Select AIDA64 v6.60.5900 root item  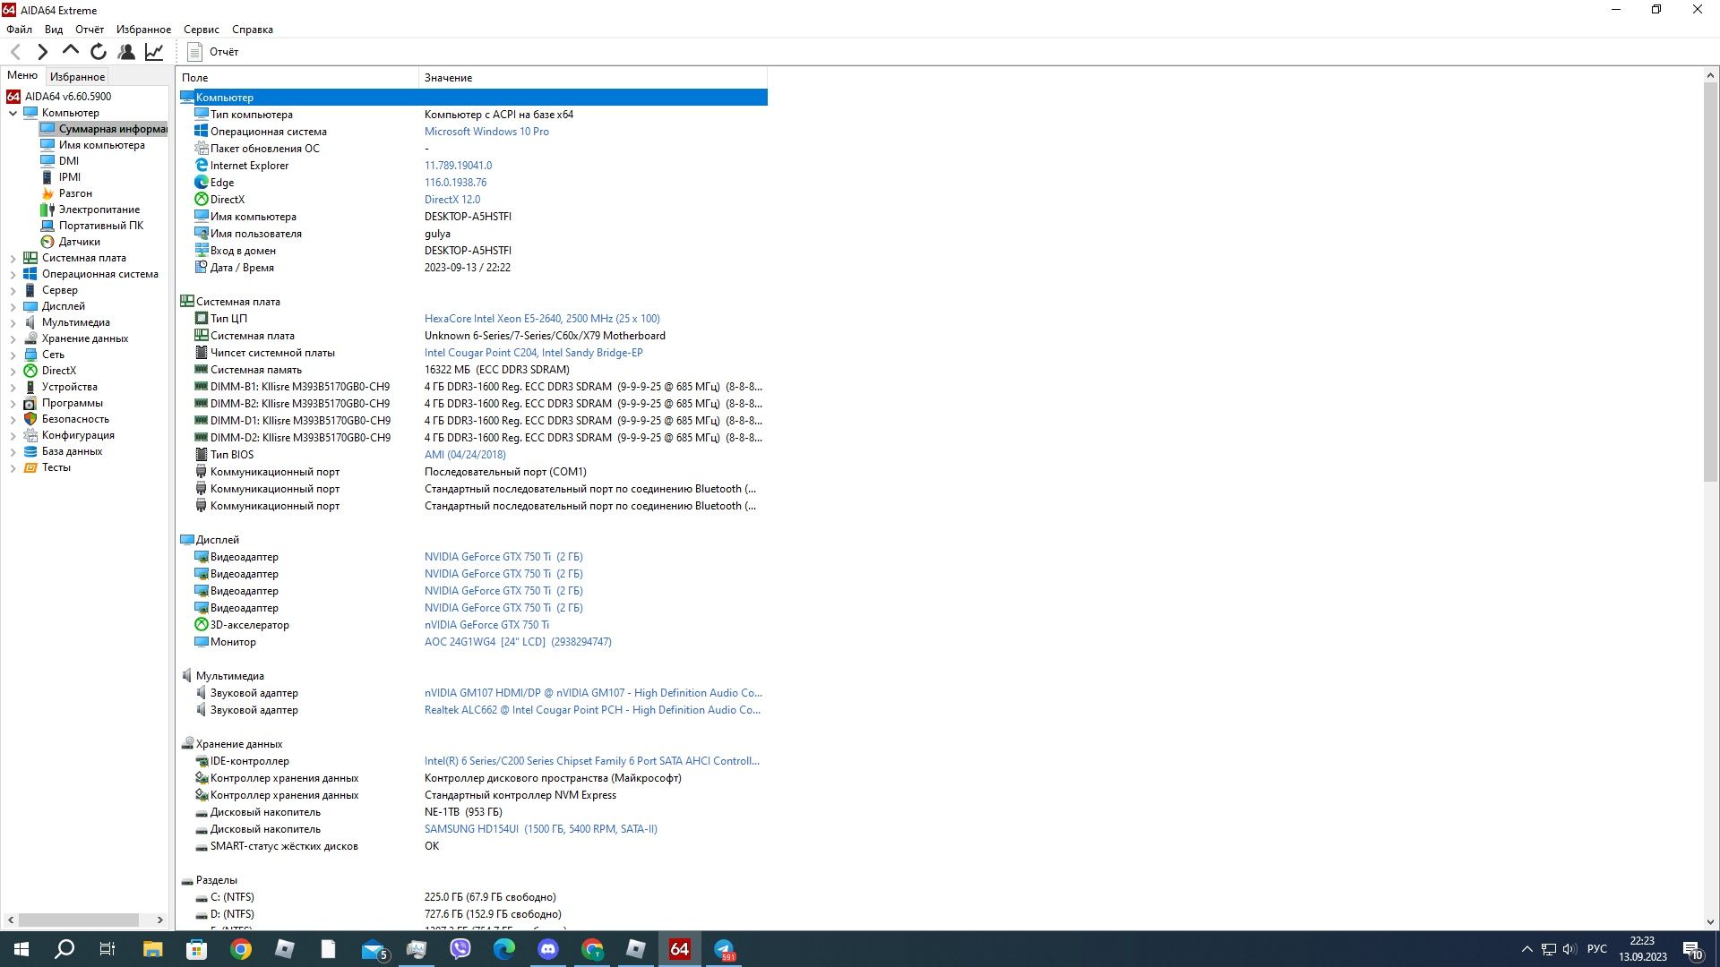[68, 97]
